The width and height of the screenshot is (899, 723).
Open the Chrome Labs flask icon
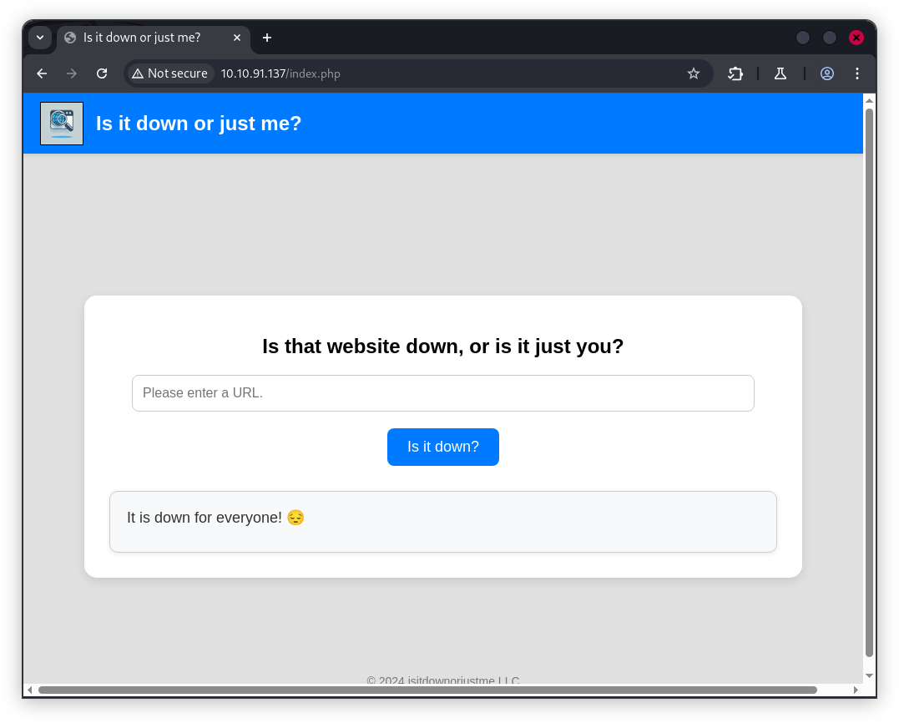point(780,73)
